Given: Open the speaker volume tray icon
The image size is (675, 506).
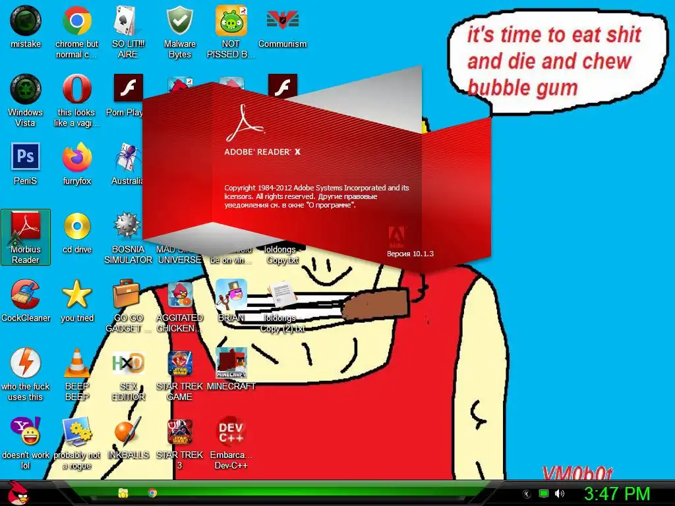Looking at the screenshot, I should pos(560,493).
